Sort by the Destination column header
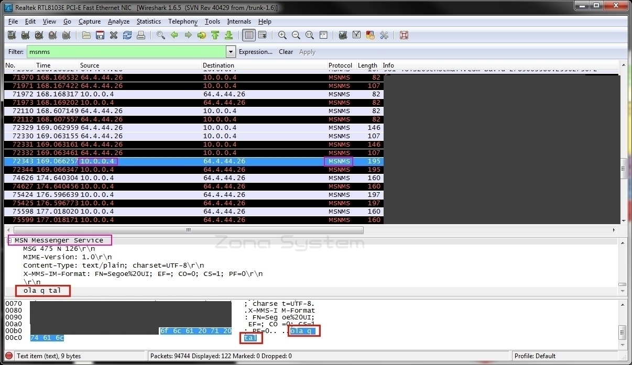This screenshot has height=365, width=632. pos(264,65)
